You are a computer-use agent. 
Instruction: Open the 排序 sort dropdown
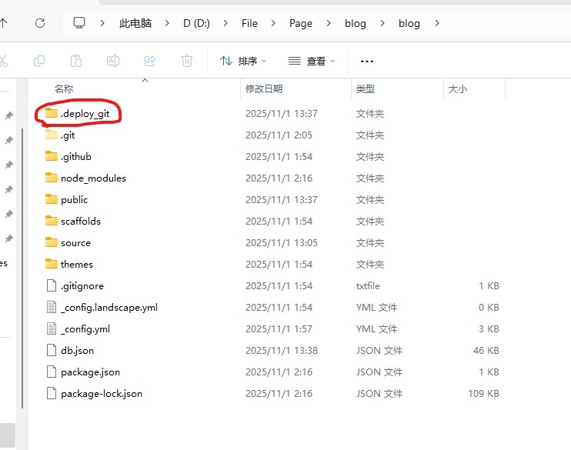click(x=243, y=61)
